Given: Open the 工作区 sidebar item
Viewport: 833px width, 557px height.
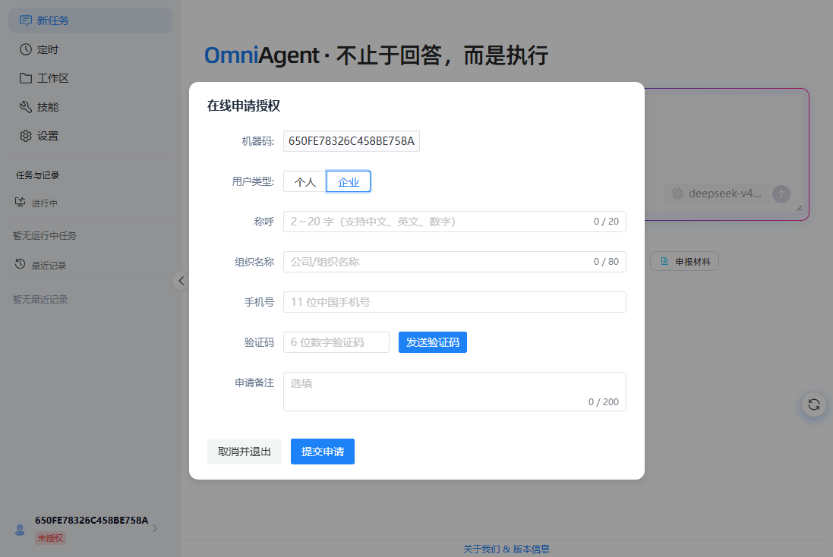Looking at the screenshot, I should [x=90, y=78].
